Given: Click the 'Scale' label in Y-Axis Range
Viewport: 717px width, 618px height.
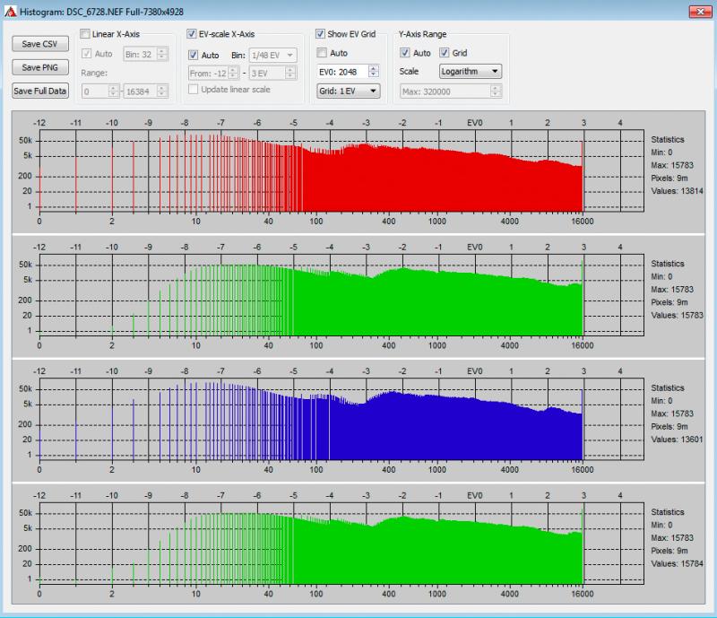Looking at the screenshot, I should (x=409, y=72).
